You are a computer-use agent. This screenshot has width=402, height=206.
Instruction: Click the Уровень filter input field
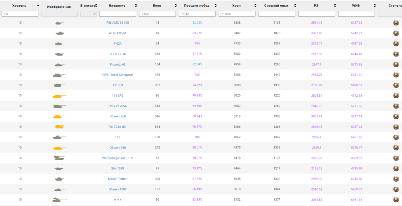pyautogui.click(x=20, y=14)
